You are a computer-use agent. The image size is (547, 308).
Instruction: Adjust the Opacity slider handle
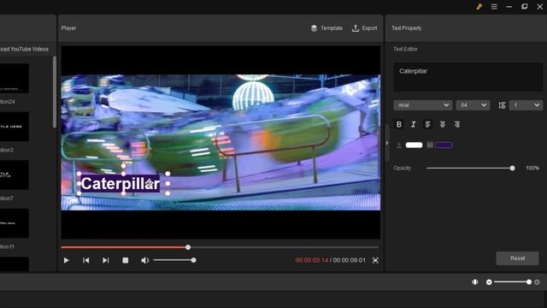(x=512, y=169)
